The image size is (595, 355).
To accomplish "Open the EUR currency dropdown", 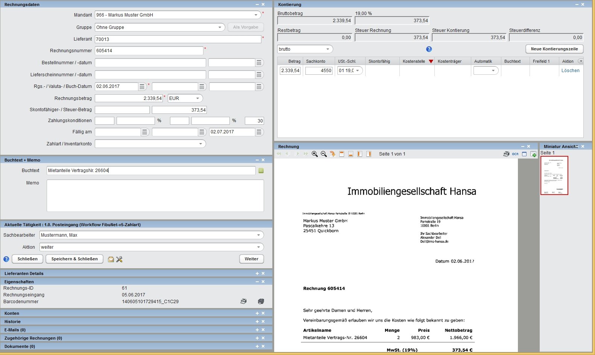I will pyautogui.click(x=198, y=98).
